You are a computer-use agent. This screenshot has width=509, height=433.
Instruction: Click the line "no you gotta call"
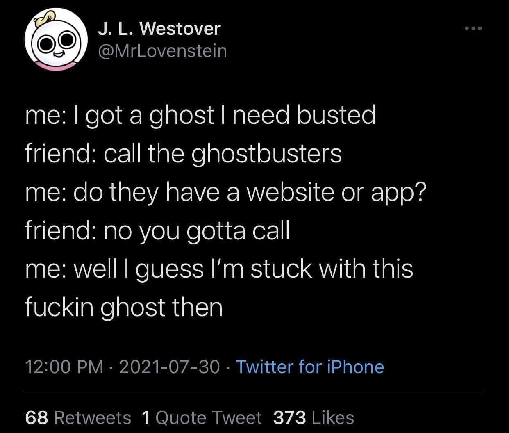[x=197, y=231]
